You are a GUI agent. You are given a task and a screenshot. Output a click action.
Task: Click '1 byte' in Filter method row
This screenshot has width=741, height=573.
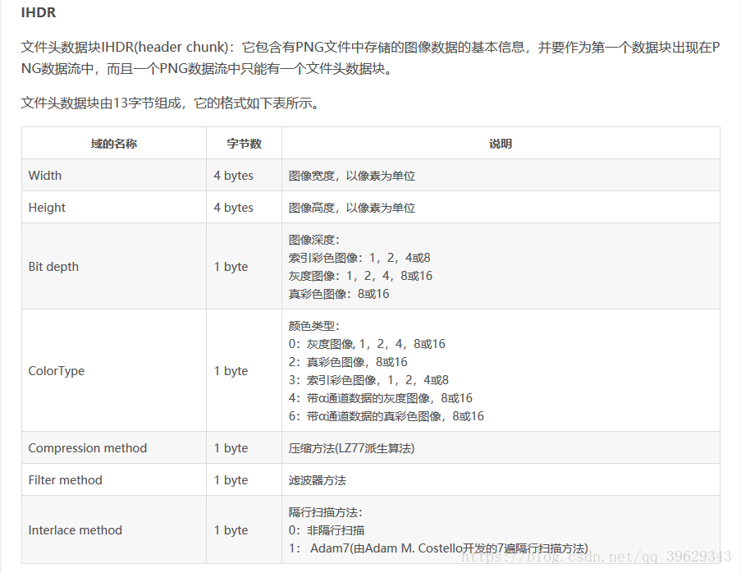231,480
